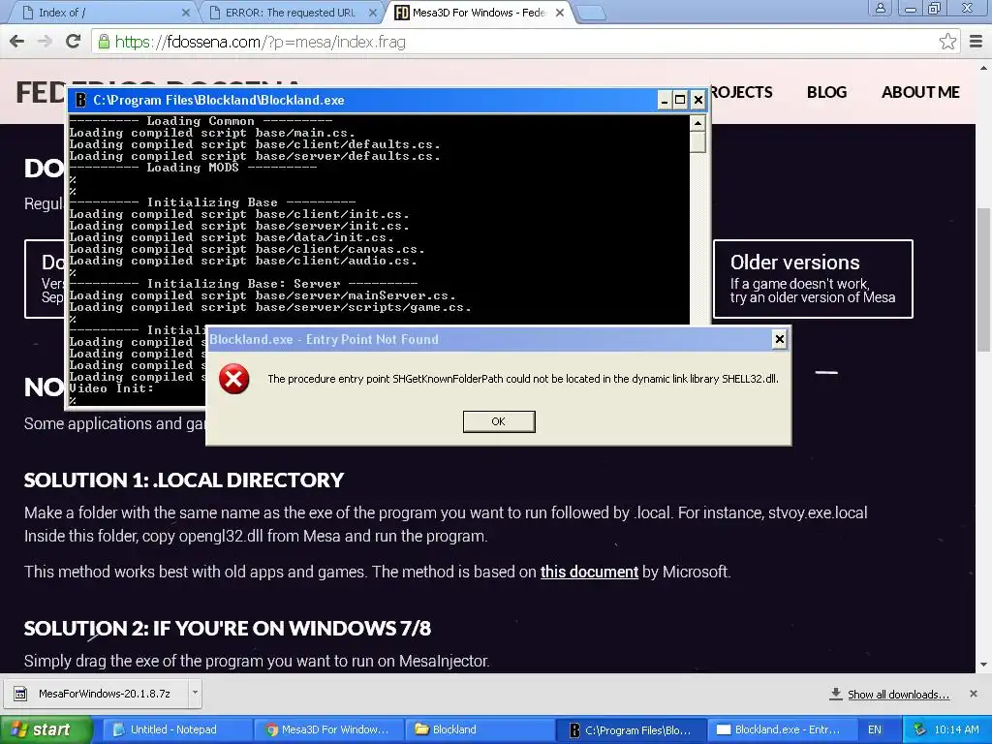Click the red error icon in dialog
The height and width of the screenshot is (744, 992).
(233, 379)
